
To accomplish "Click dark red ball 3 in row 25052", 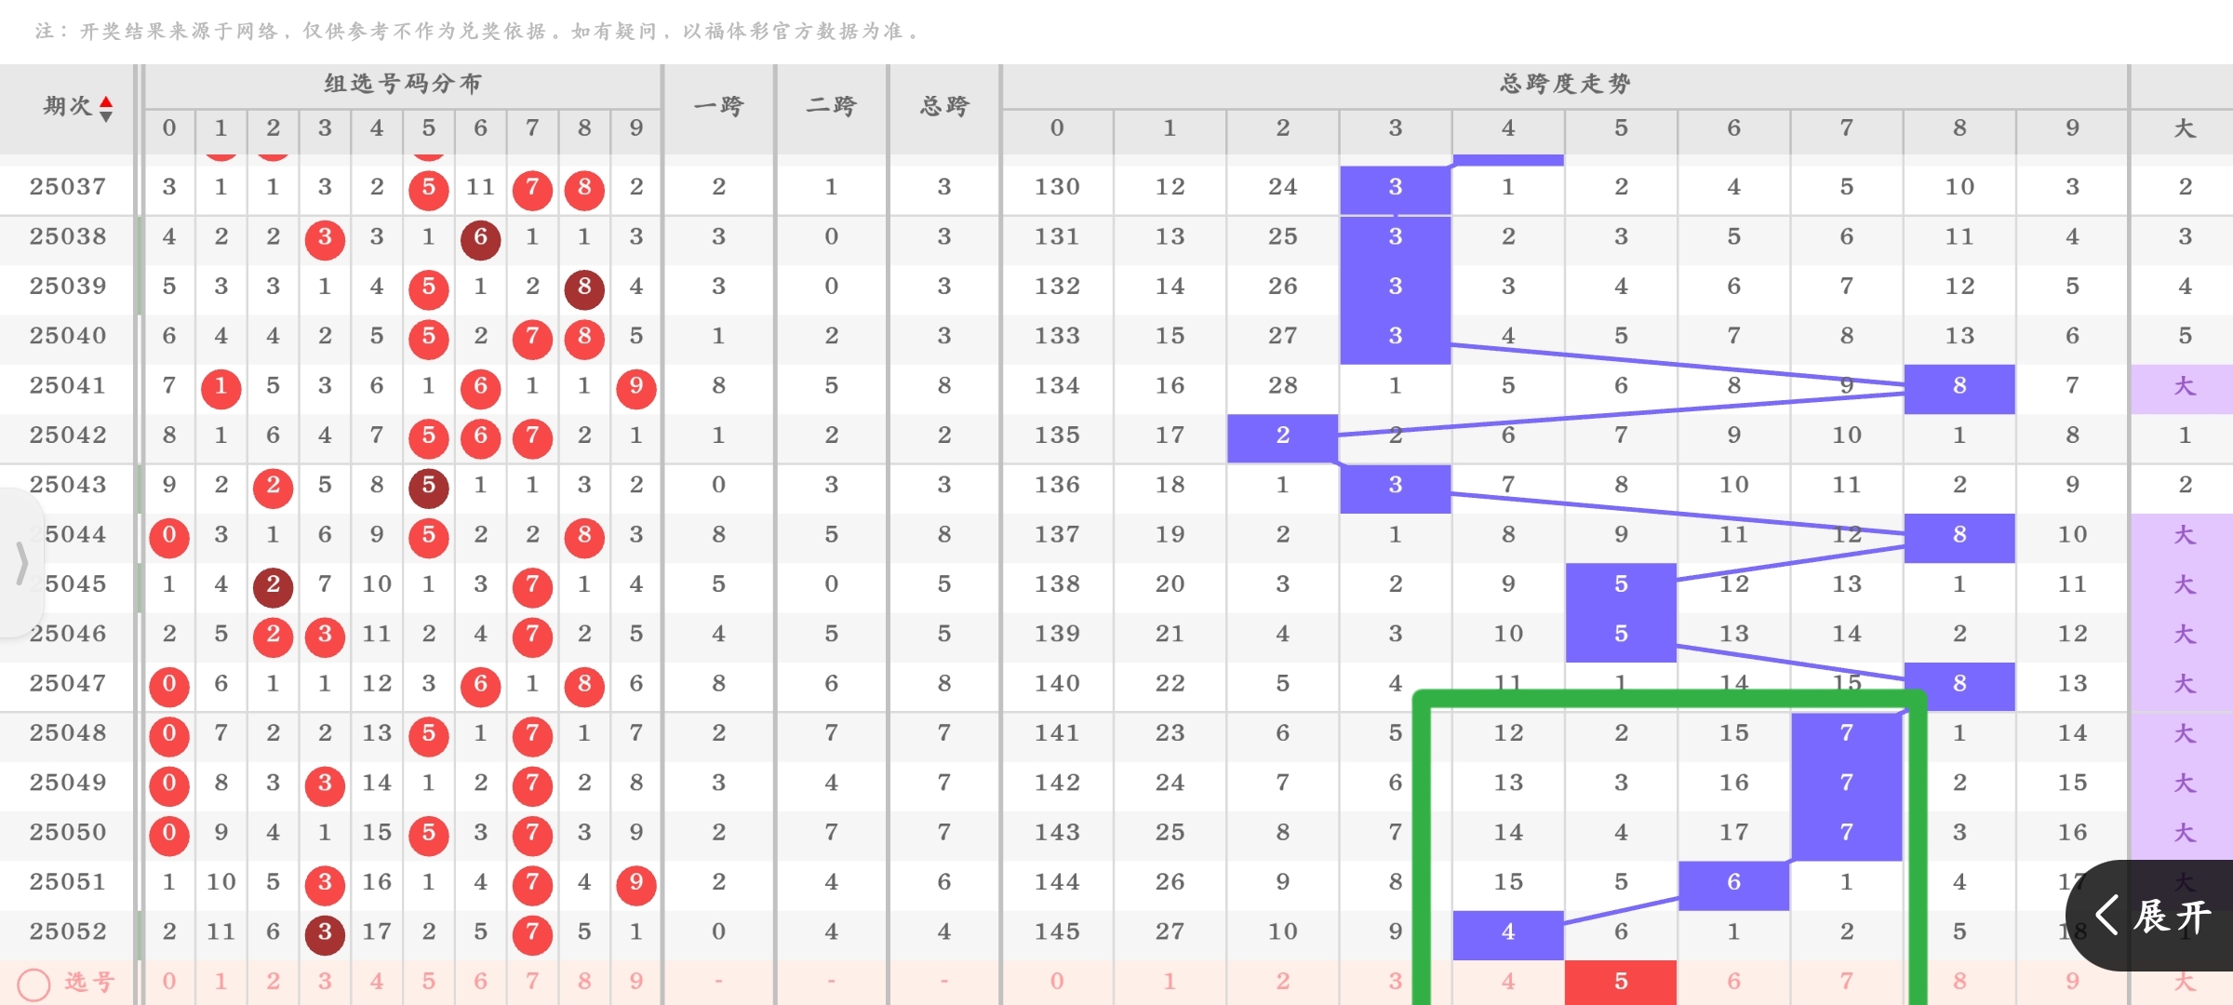I will [x=325, y=933].
